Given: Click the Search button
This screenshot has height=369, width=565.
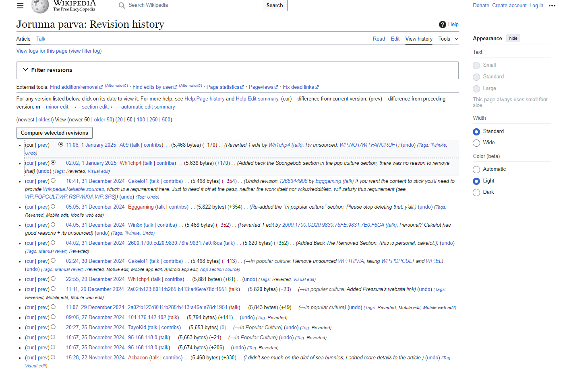Looking at the screenshot, I should [x=275, y=5].
